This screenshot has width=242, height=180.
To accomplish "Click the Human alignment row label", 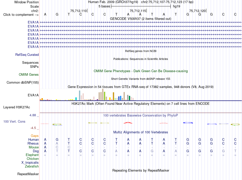I will [x=33, y=140].
